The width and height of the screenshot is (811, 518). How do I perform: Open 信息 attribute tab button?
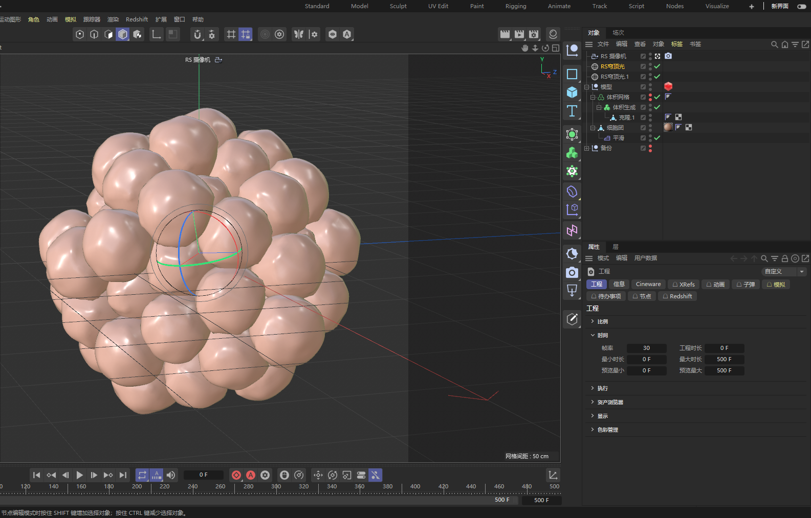[x=619, y=284]
